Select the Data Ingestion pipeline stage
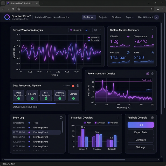This screenshot has height=166, width=166. (x=18, y=95)
